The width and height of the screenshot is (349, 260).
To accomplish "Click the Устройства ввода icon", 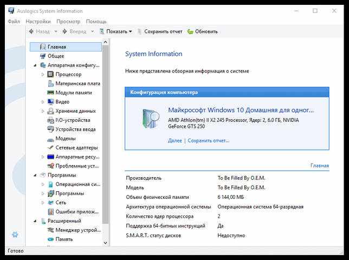I will click(x=50, y=129).
